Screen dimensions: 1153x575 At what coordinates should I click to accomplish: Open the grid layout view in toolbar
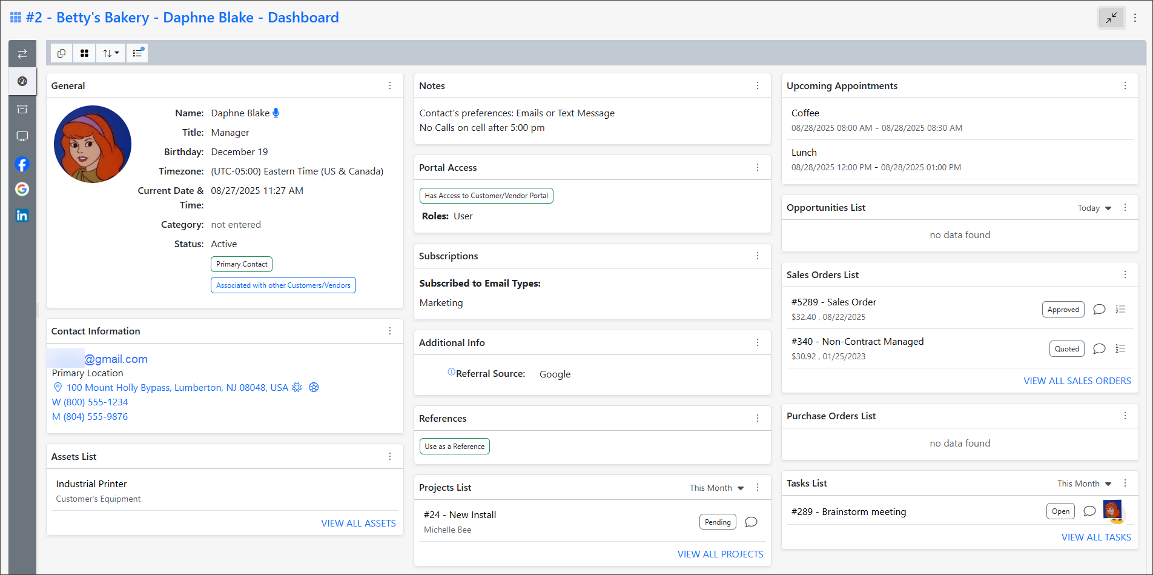84,53
